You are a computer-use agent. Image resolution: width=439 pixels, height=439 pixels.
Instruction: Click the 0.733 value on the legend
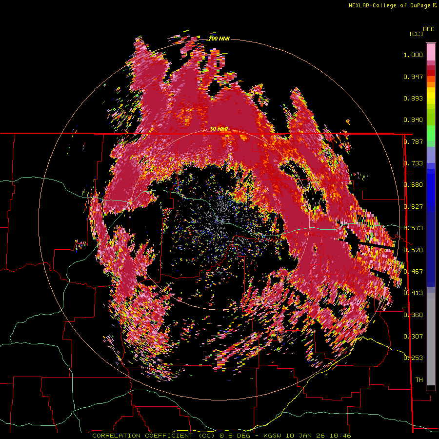[413, 163]
